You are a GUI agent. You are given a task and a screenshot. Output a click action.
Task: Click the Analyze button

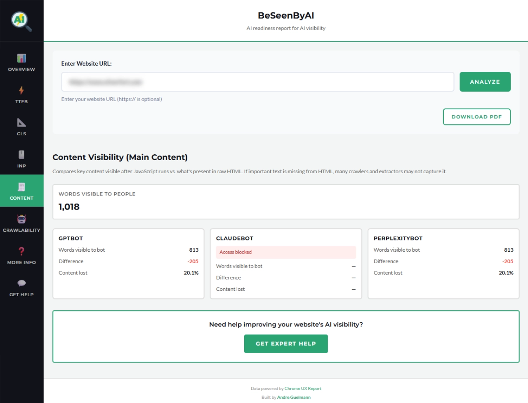click(485, 82)
